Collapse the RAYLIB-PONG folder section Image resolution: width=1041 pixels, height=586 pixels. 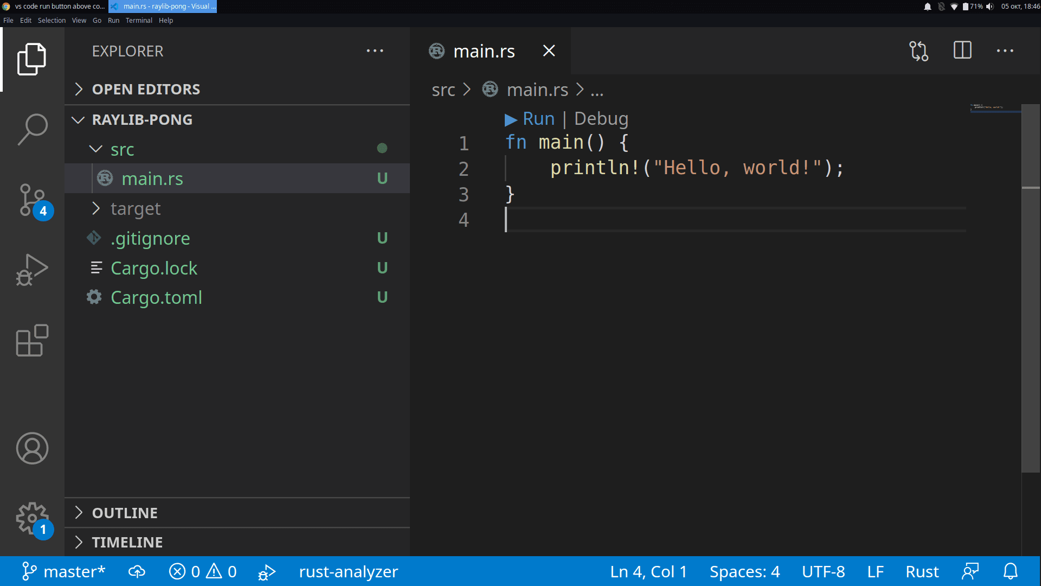tap(237, 119)
